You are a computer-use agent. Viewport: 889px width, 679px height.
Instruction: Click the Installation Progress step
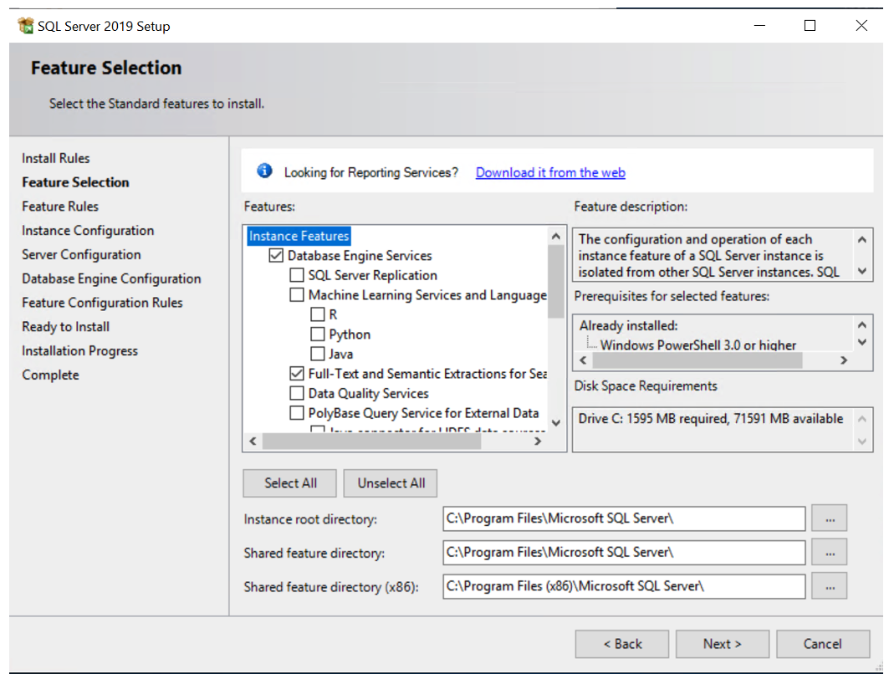(80, 351)
